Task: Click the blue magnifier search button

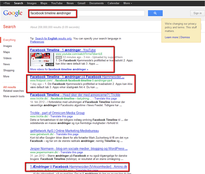Action: coord(155,13)
